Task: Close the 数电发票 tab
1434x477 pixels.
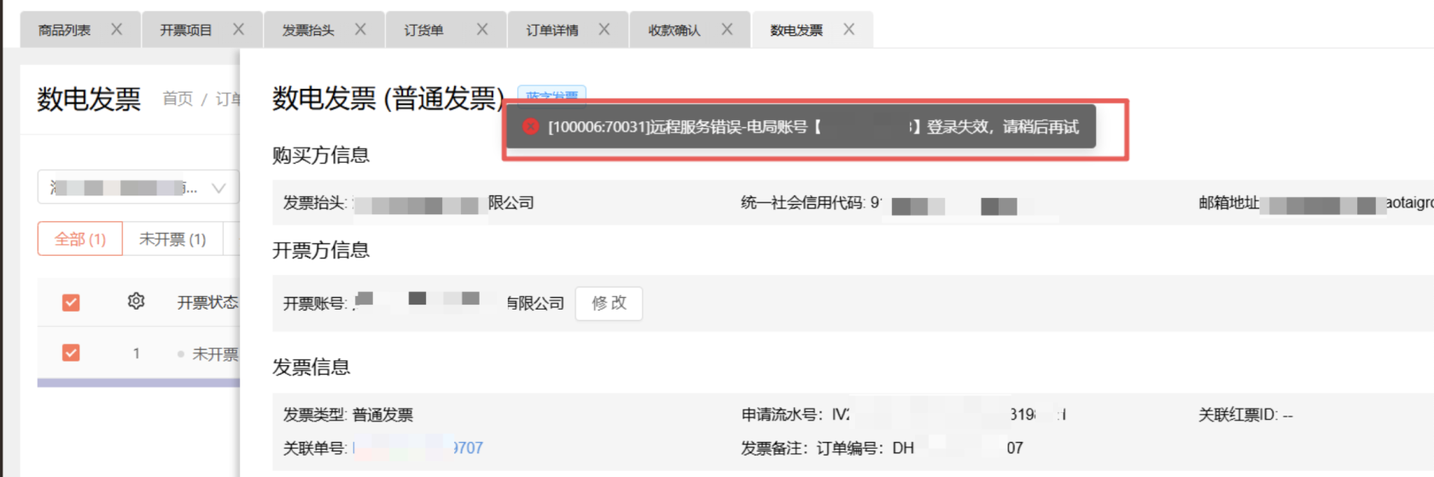Action: click(x=849, y=30)
